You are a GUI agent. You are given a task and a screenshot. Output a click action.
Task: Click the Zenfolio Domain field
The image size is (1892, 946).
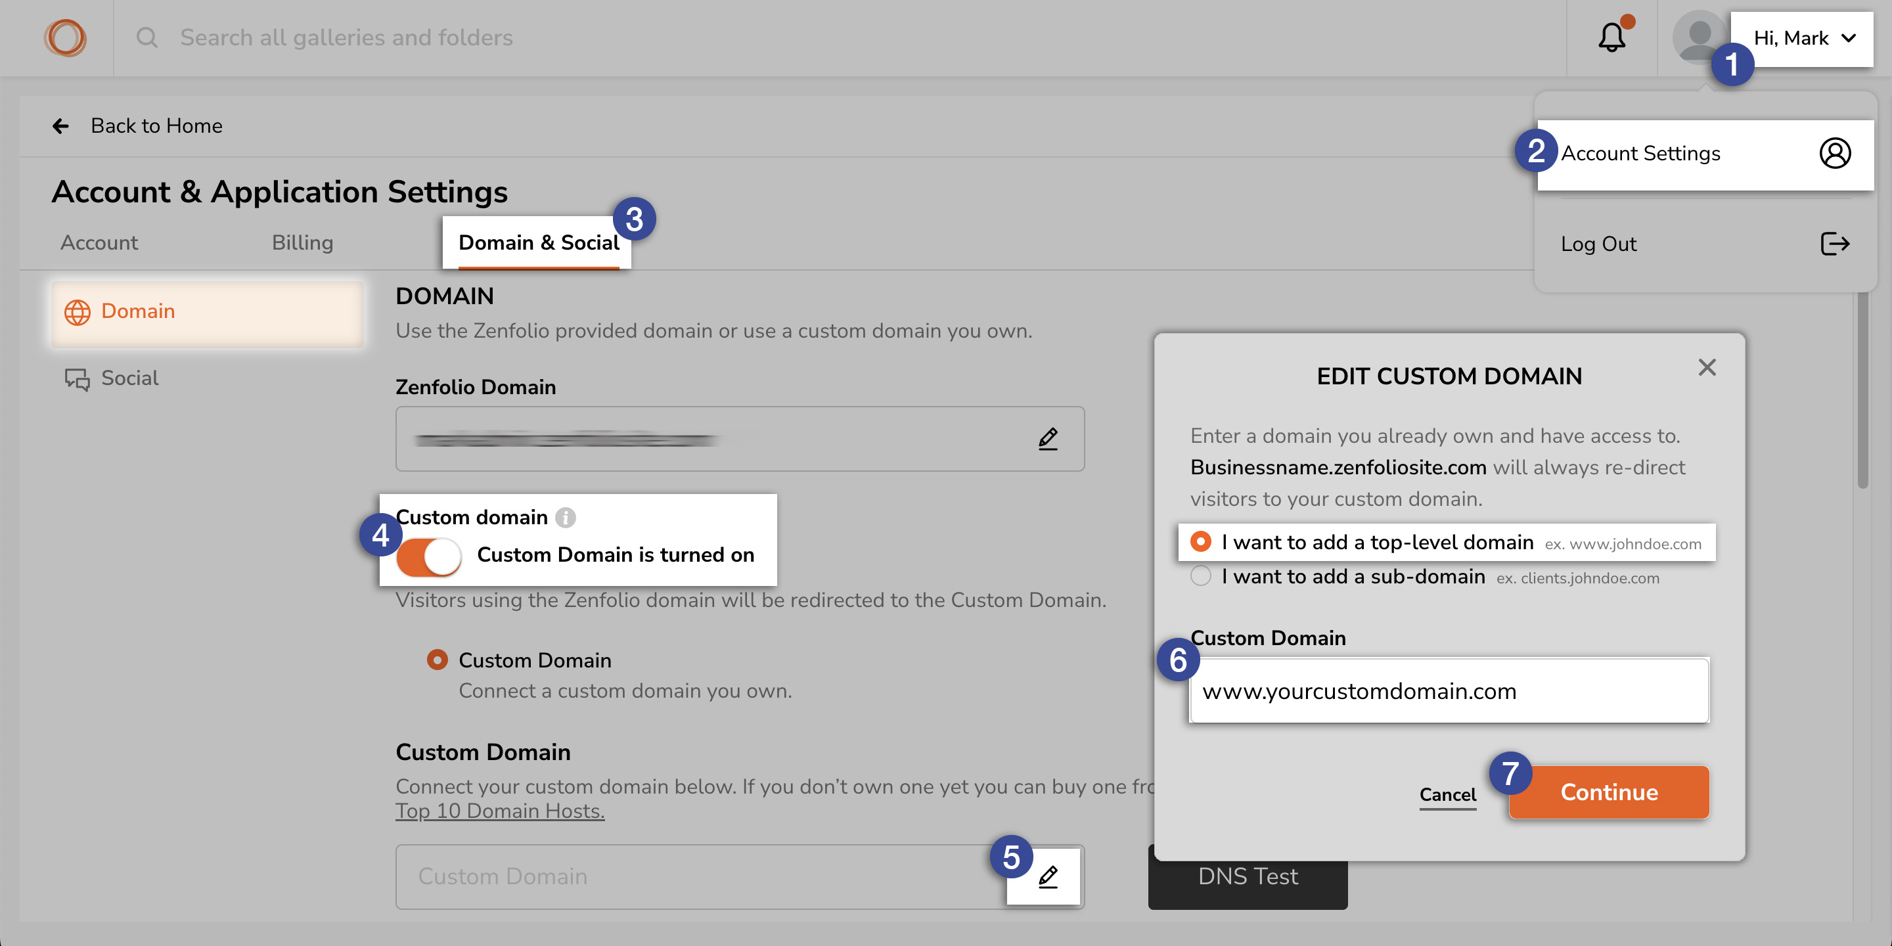pyautogui.click(x=740, y=439)
